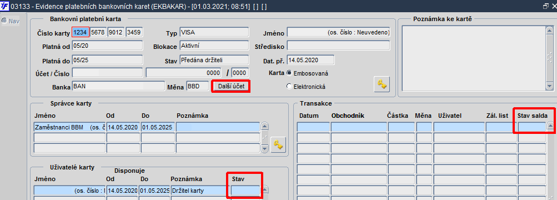Click the Další účet button
557x200 pixels.
231,86
